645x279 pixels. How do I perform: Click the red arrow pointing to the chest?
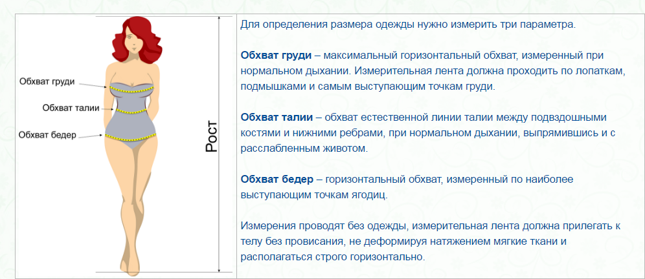coord(93,84)
